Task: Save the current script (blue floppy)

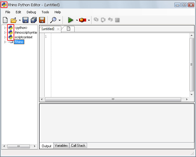Action: [25, 20]
